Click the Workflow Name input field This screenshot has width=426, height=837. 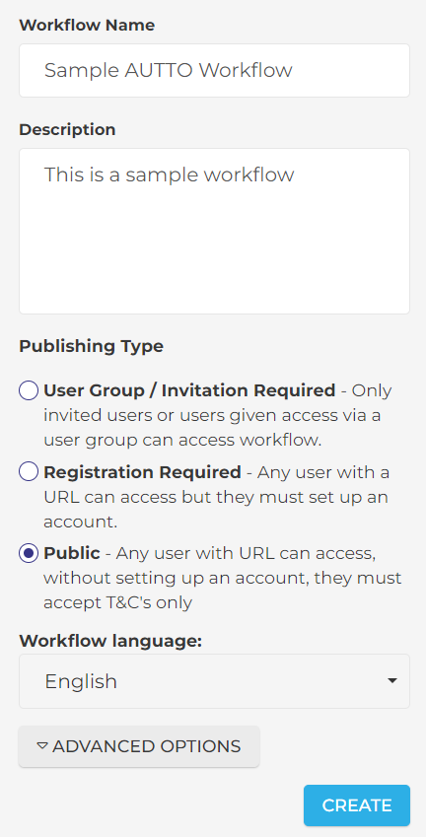tap(214, 70)
